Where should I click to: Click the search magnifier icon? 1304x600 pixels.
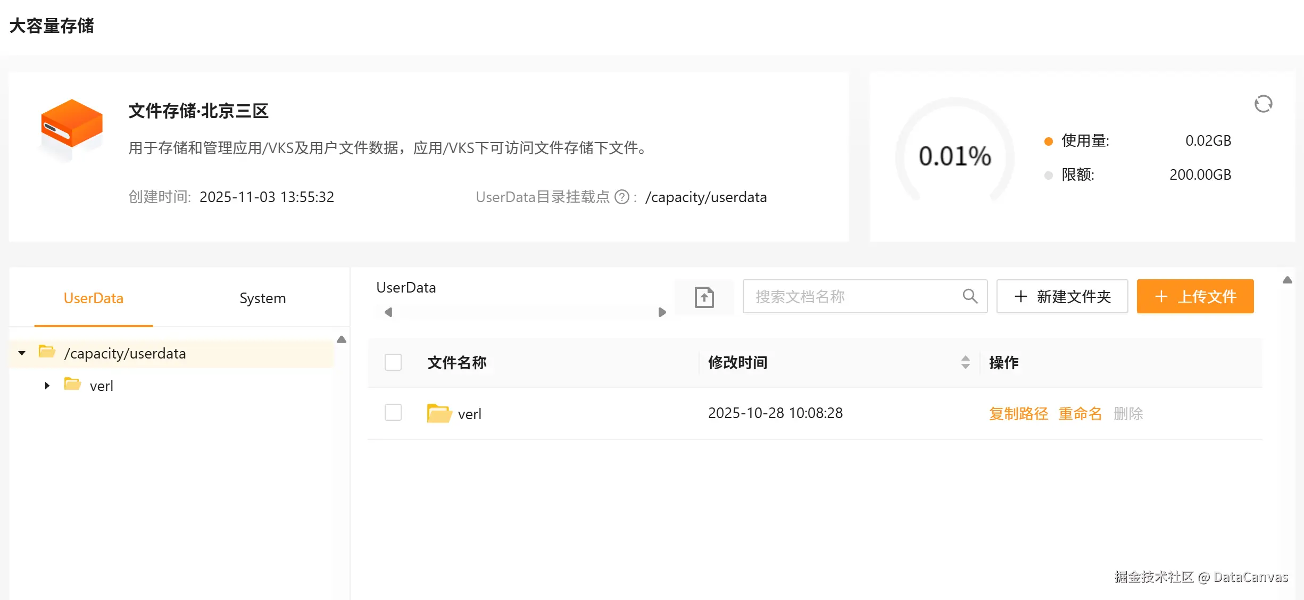pyautogui.click(x=970, y=296)
